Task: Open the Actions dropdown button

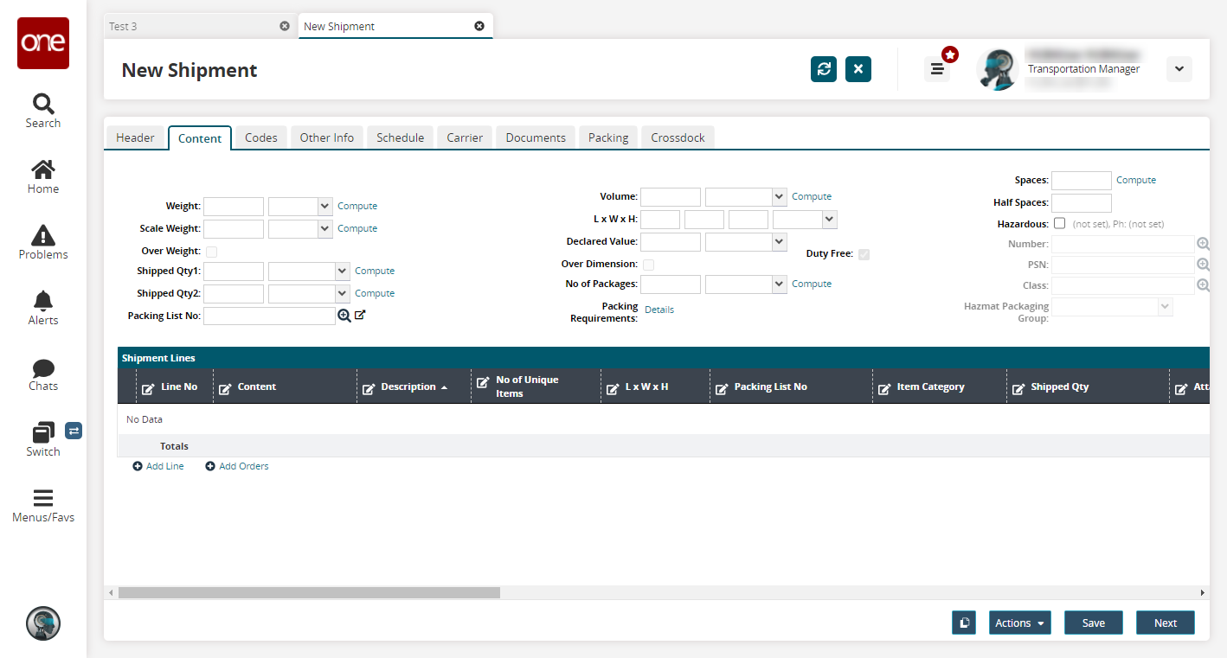Action: pos(1019,623)
